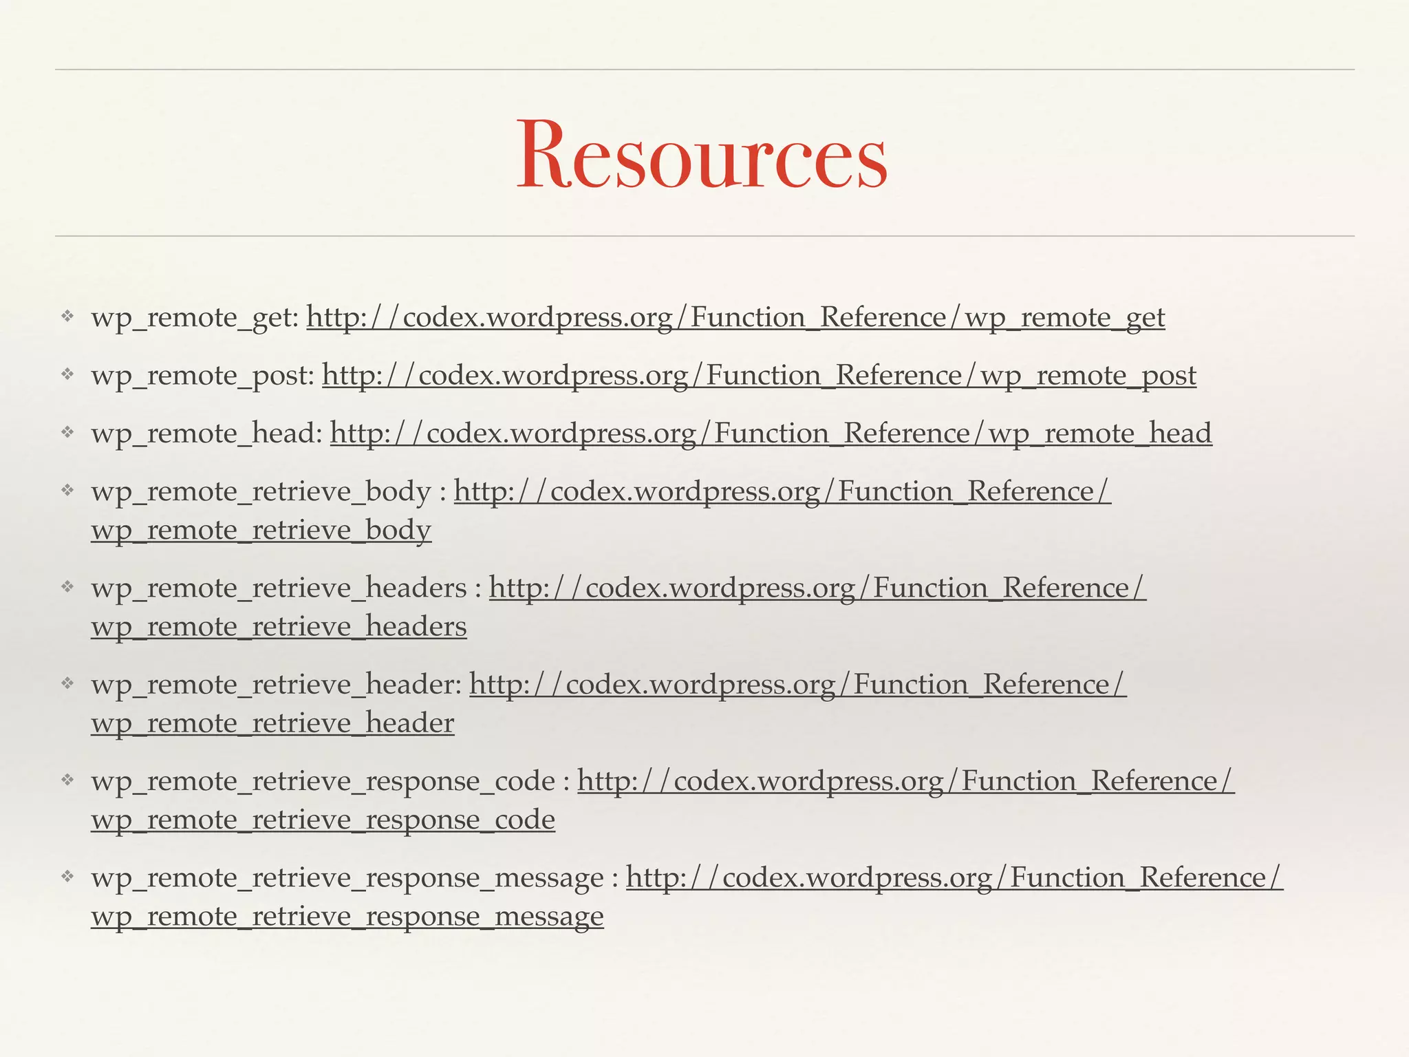Open the wp_remote_post codex link
This screenshot has height=1057, width=1409.
tap(759, 376)
